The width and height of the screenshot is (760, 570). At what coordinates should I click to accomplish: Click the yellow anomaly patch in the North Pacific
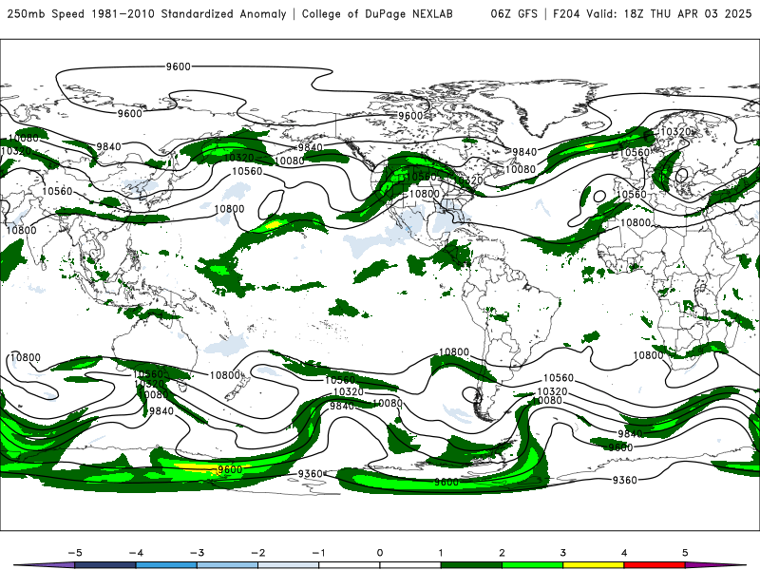(x=274, y=224)
